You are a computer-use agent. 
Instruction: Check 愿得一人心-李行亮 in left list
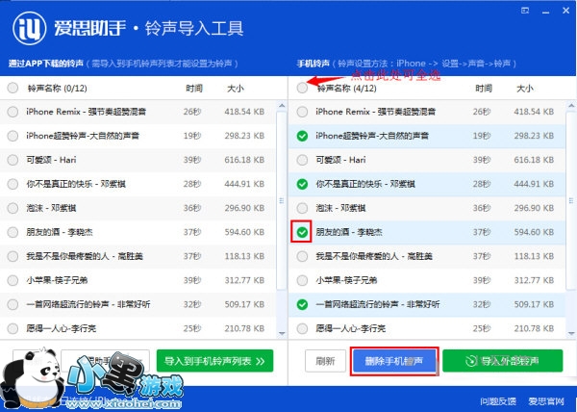point(13,328)
